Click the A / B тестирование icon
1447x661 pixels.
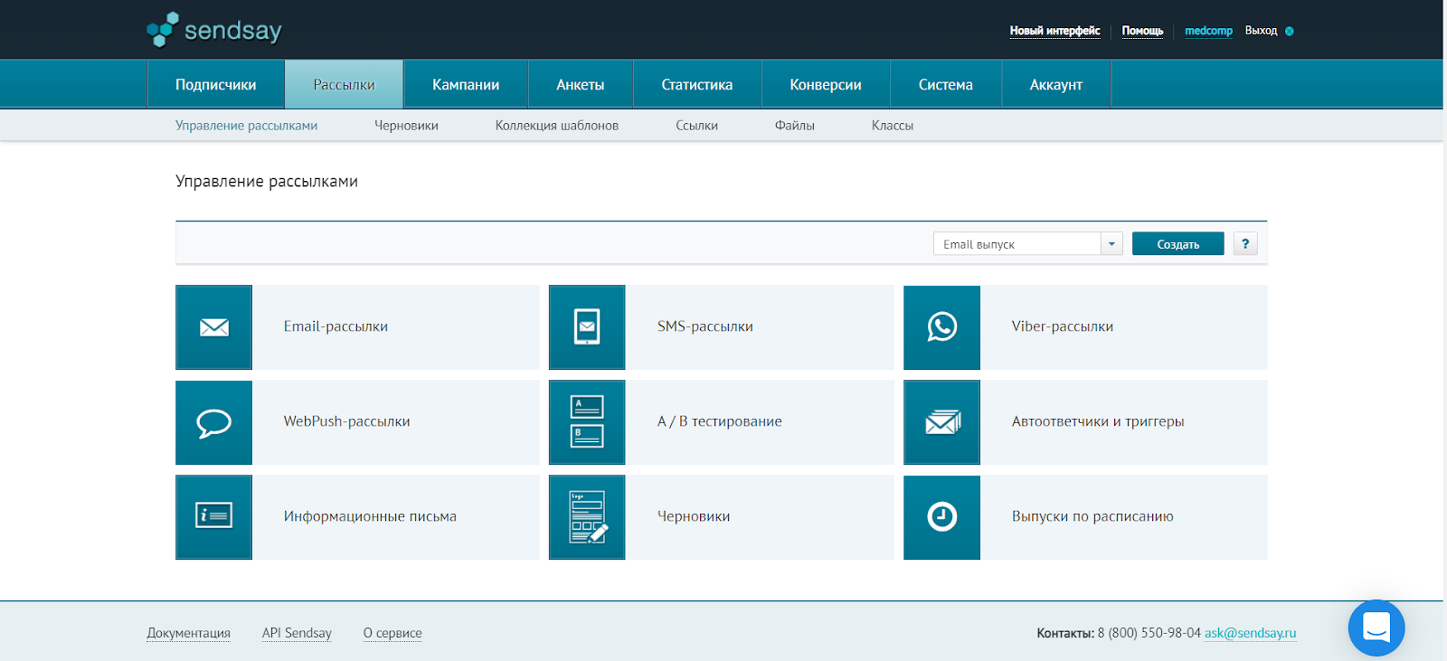(587, 422)
